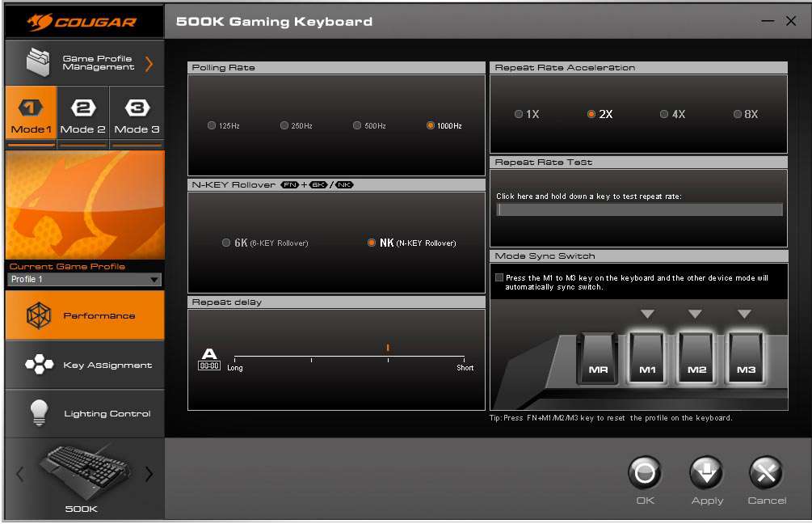
Task: Click the repeat delay keyboard 'A' icon
Action: [x=209, y=359]
